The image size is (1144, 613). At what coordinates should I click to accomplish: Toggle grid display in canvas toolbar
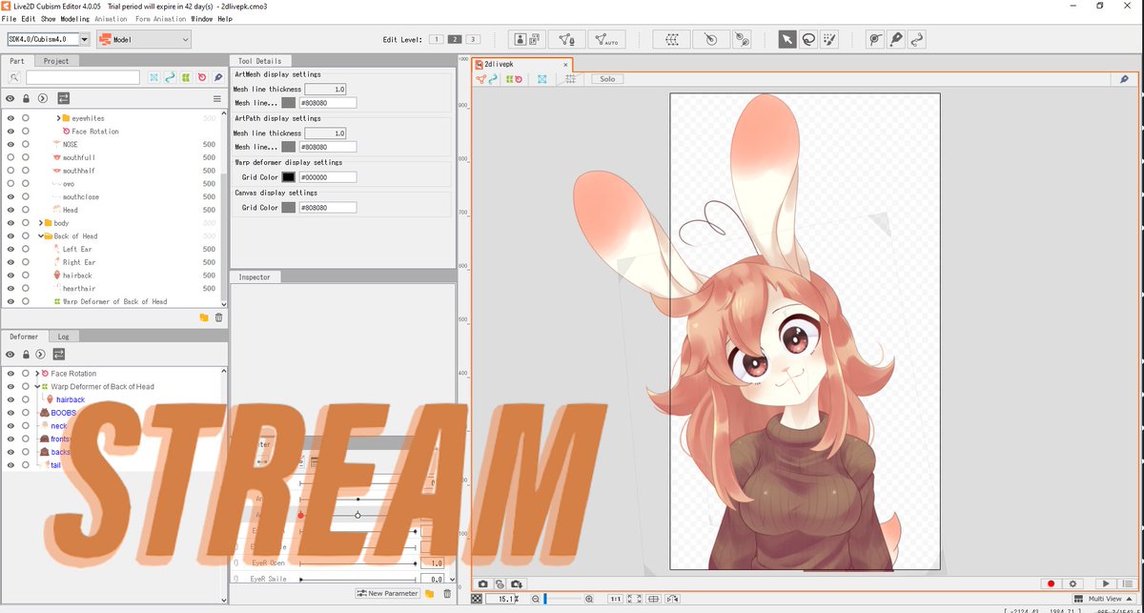click(570, 79)
